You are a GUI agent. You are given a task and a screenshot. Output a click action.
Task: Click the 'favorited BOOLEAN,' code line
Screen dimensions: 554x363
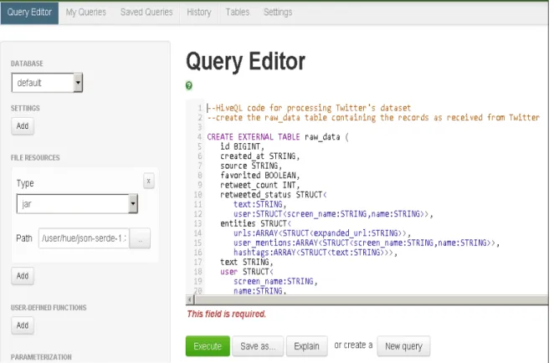click(x=259, y=176)
